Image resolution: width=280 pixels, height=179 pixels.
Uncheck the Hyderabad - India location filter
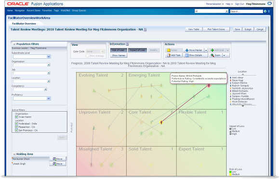[16, 124]
